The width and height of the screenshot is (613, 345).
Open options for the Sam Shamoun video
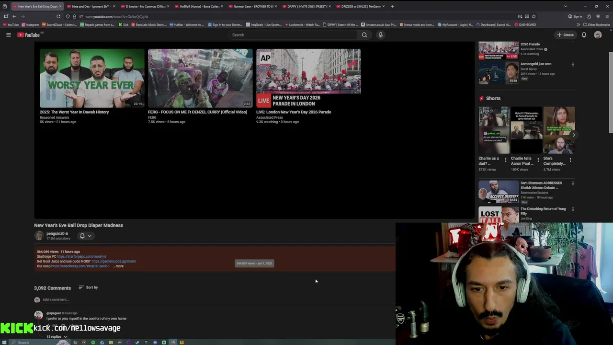pos(573,184)
